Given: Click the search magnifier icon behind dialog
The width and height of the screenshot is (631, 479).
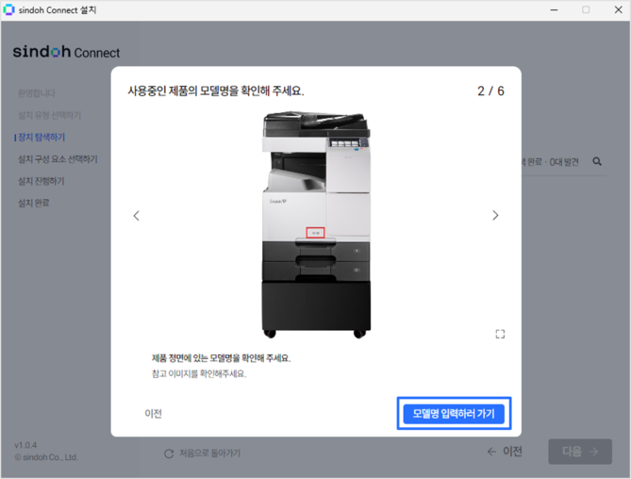Looking at the screenshot, I should coord(597,161).
